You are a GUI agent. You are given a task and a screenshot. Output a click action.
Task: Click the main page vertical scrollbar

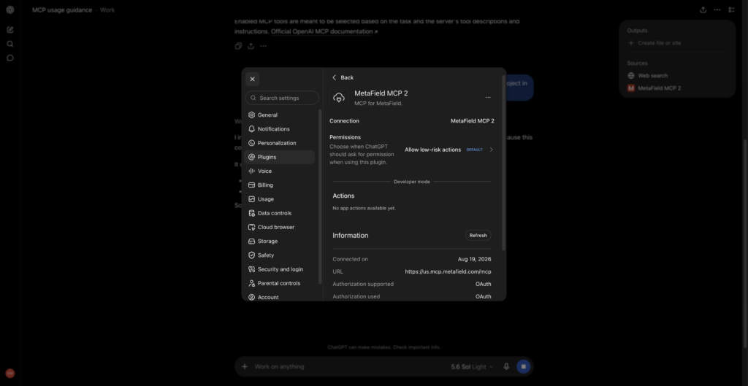(x=746, y=243)
